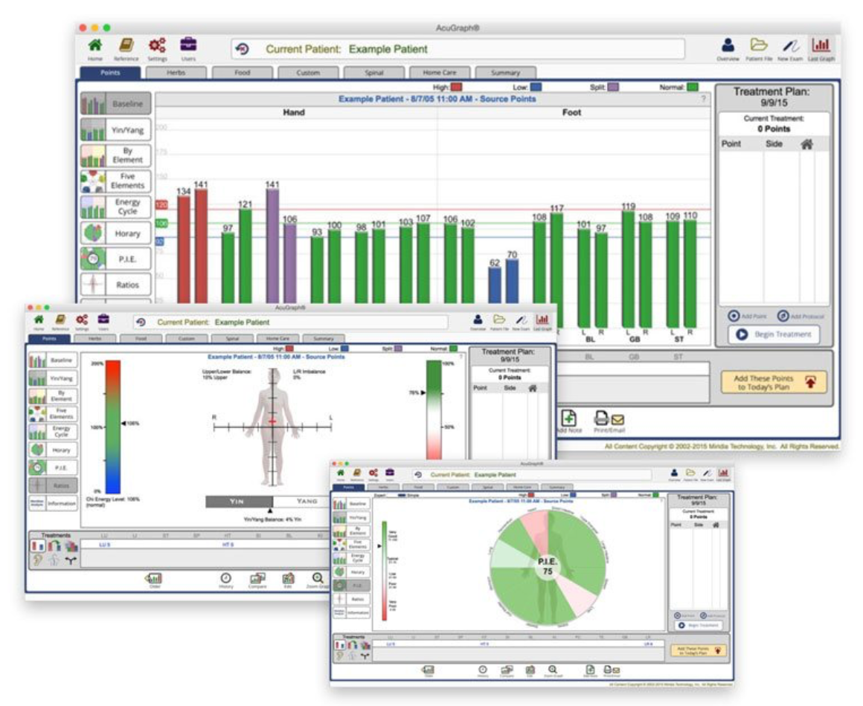This screenshot has width=863, height=706.
Task: Open the Reference book in the bar graph window
Action: click(x=126, y=47)
